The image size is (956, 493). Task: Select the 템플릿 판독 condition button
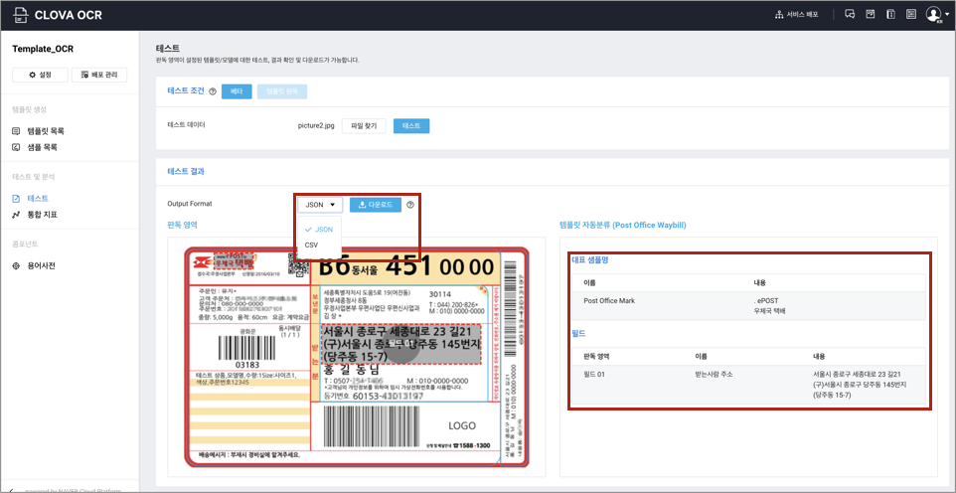pyautogui.click(x=282, y=91)
